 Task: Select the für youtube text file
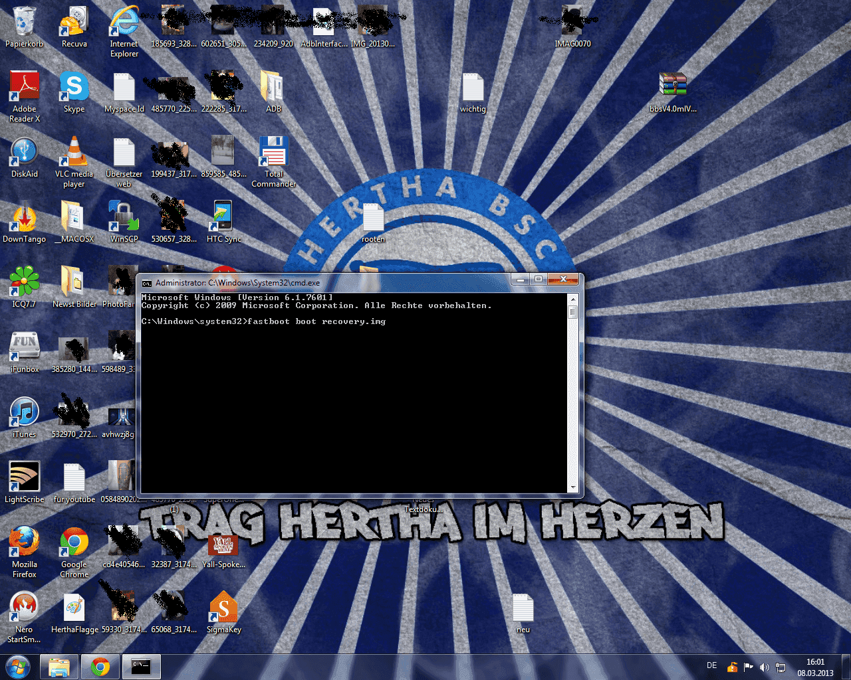74,483
